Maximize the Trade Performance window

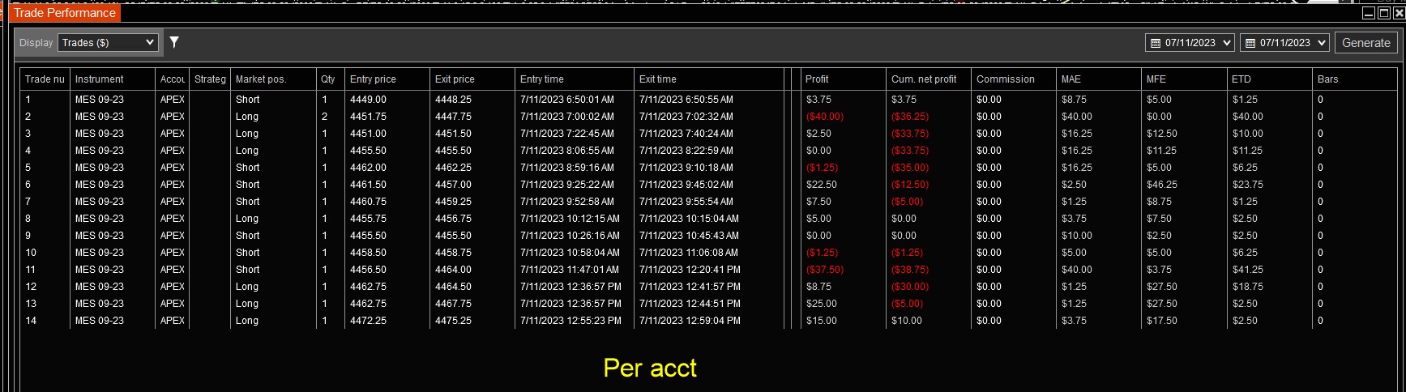click(1383, 13)
